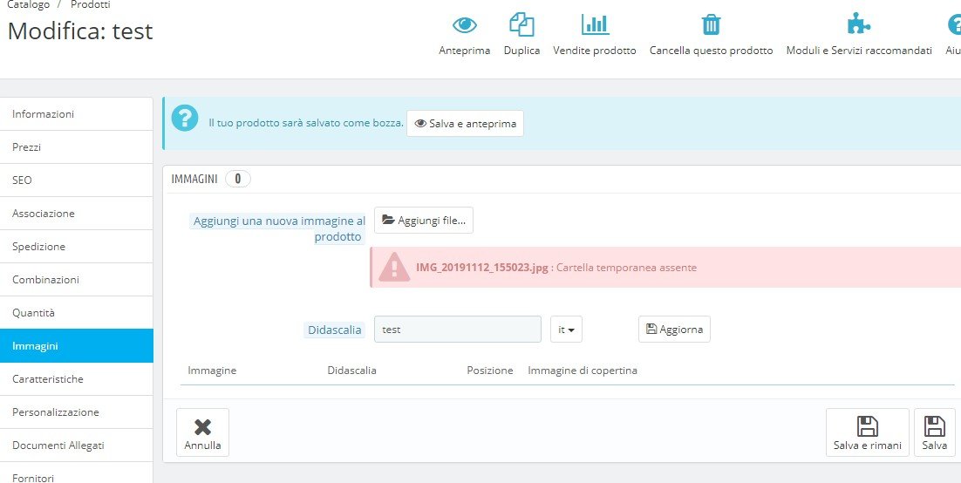
Task: Click the Posizione column header
Action: tap(490, 371)
